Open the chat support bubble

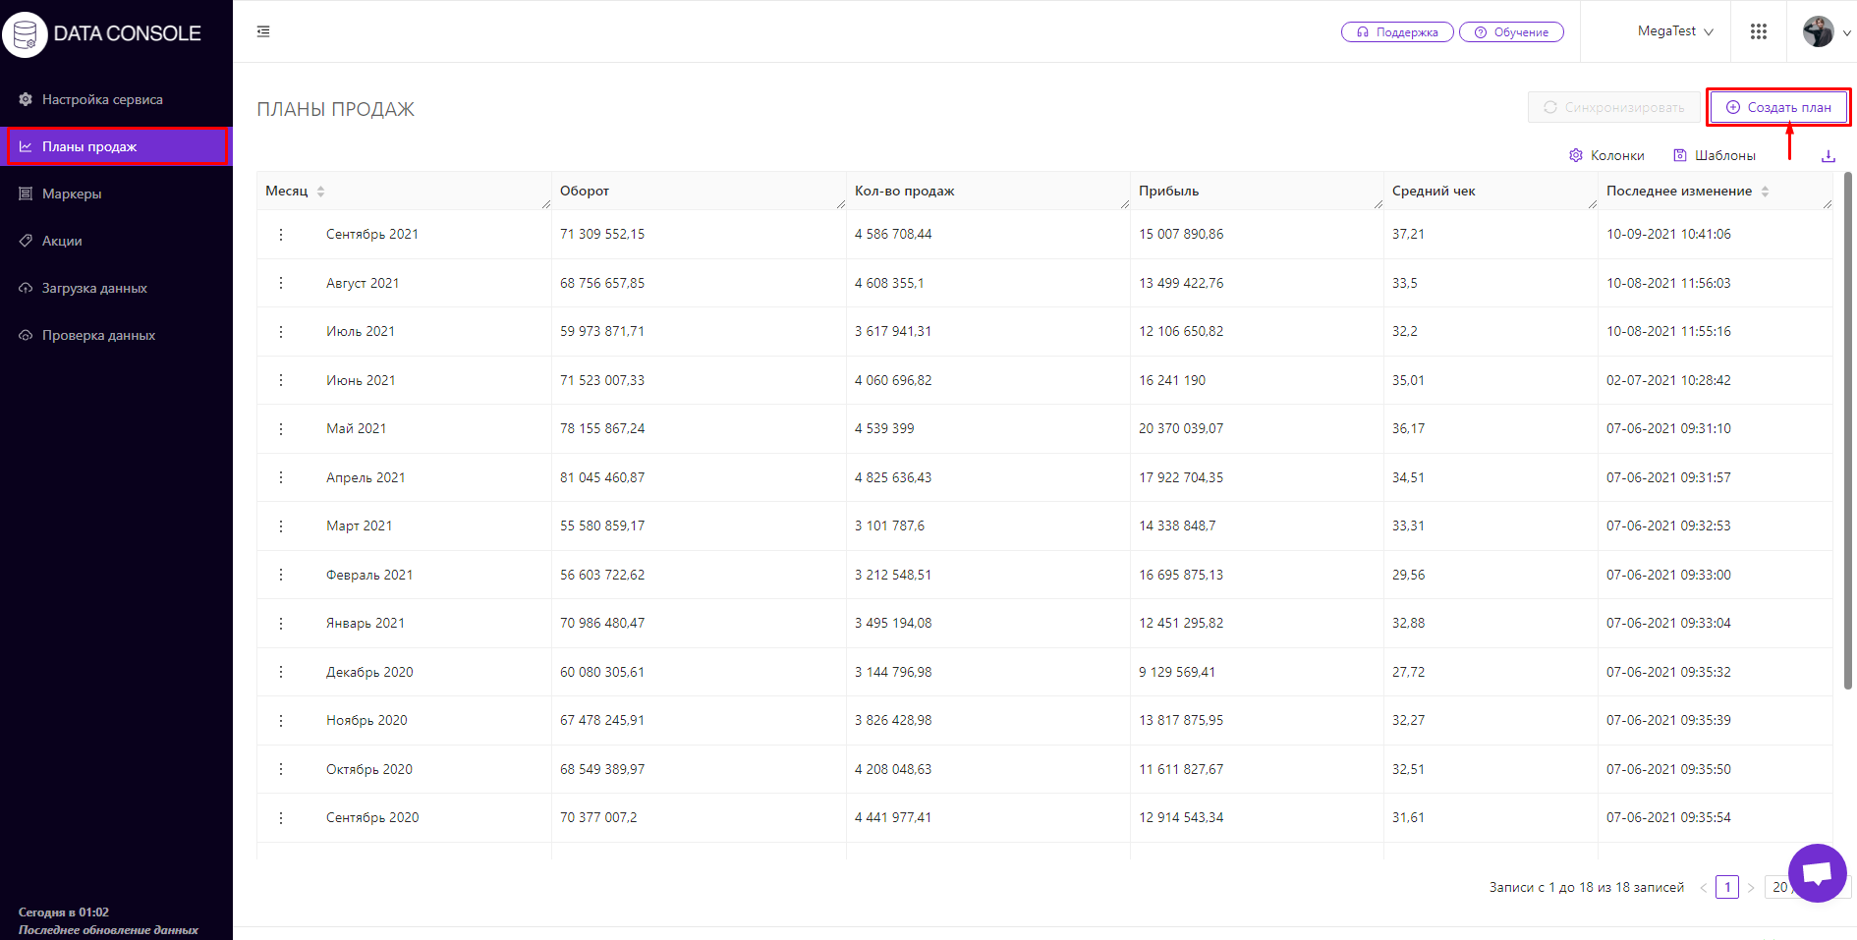pyautogui.click(x=1817, y=872)
